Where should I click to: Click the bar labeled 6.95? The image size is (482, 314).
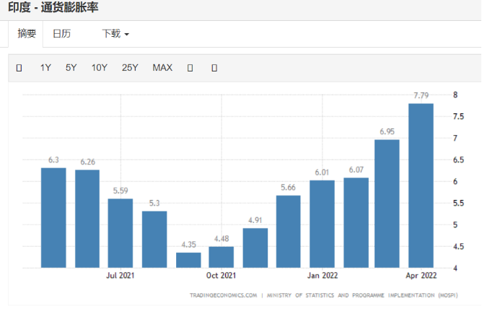[x=387, y=204]
